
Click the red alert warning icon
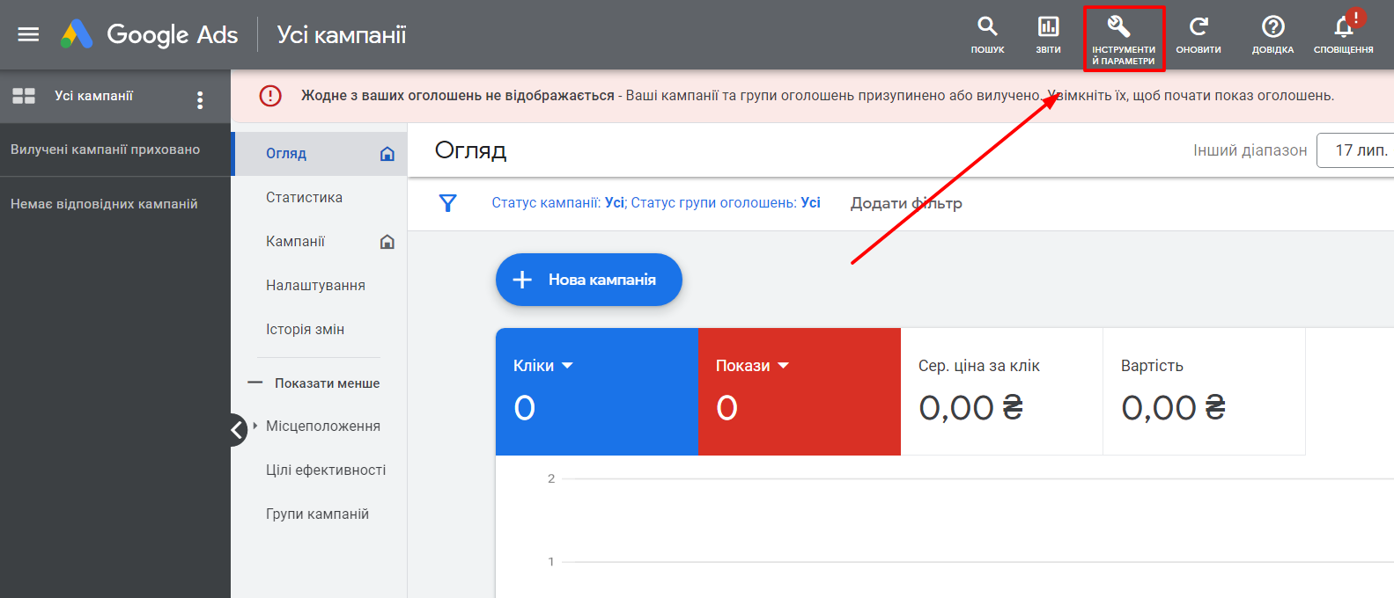[x=270, y=95]
